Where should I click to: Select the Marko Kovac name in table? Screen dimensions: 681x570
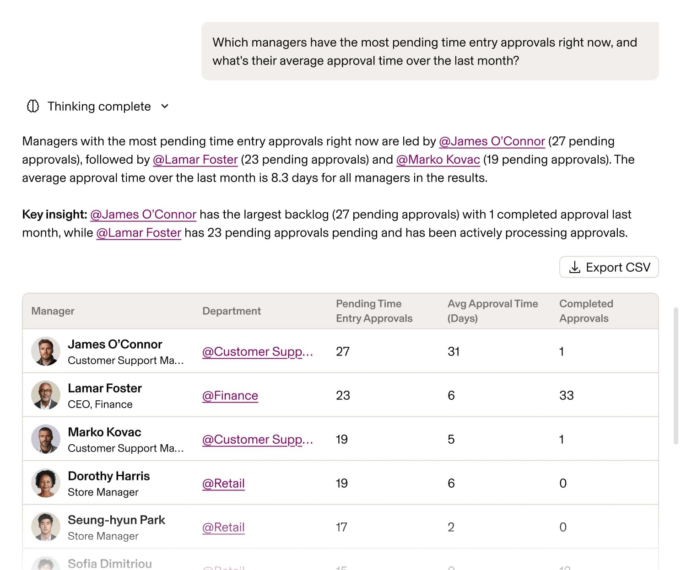[x=104, y=432]
